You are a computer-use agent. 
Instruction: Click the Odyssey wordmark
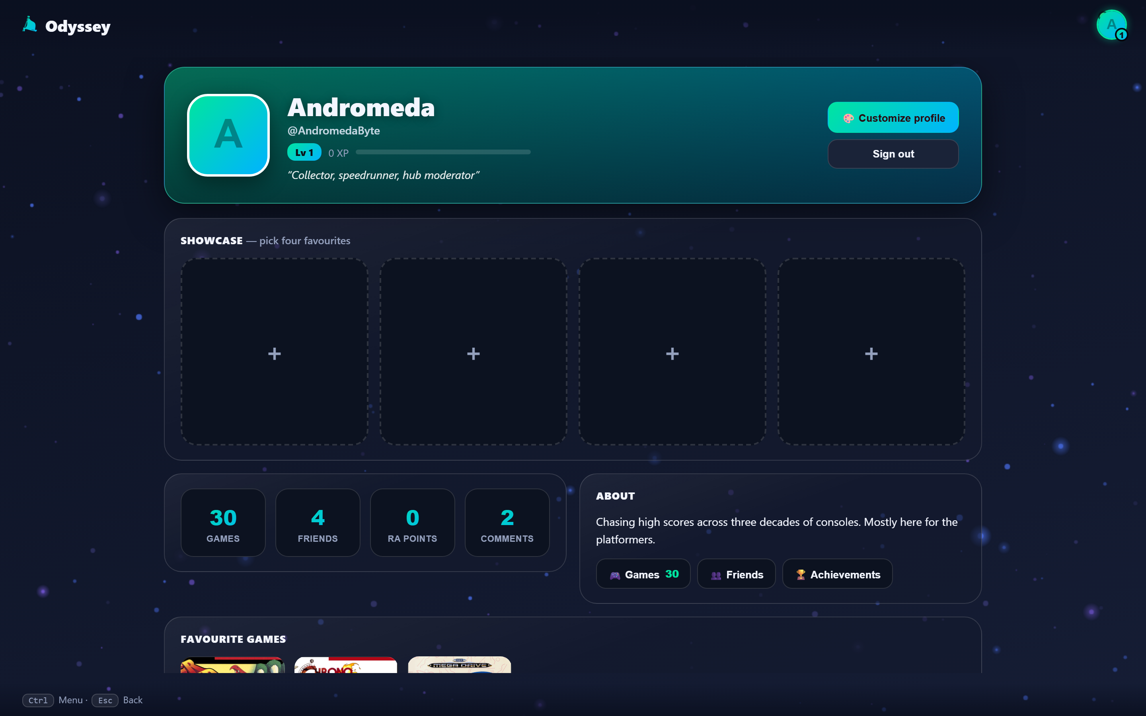(78, 27)
